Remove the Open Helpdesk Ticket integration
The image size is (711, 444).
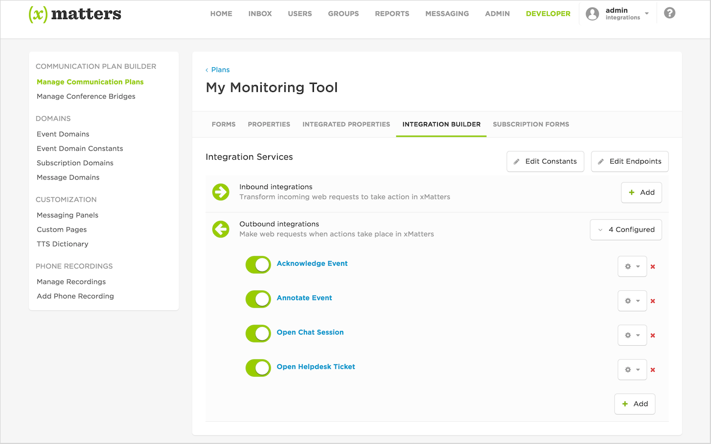(653, 370)
